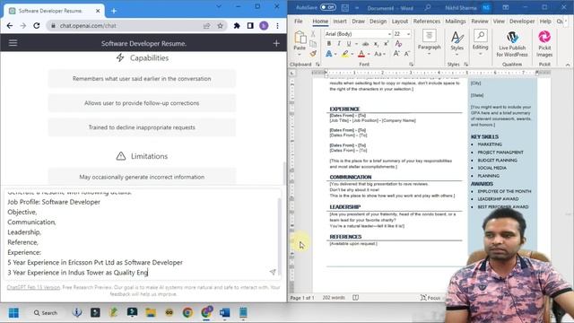Viewport: 574px width, 323px height.
Task: Open the Font dialog launcher
Action: pyautogui.click(x=411, y=65)
